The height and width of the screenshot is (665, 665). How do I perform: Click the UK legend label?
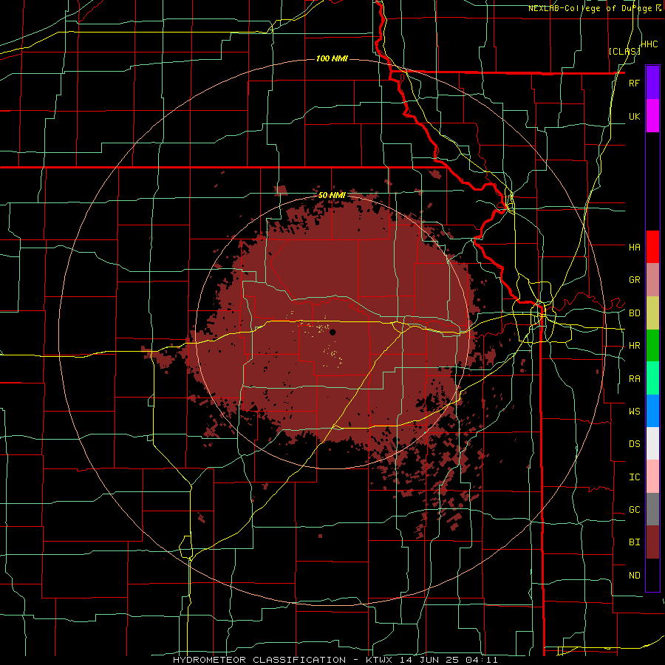pyautogui.click(x=634, y=116)
